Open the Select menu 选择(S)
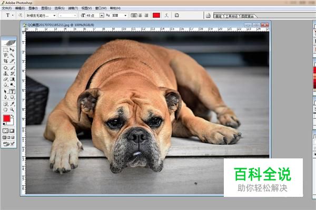Image resolution: width=316 pixels, height=210 pixels. pos(60,8)
